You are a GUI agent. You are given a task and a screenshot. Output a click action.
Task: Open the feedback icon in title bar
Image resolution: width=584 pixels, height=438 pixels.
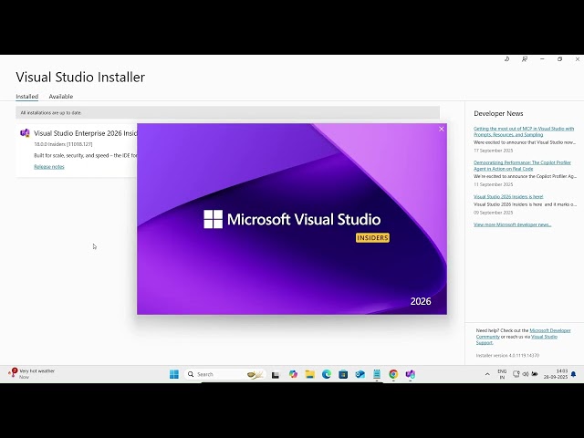(x=525, y=58)
